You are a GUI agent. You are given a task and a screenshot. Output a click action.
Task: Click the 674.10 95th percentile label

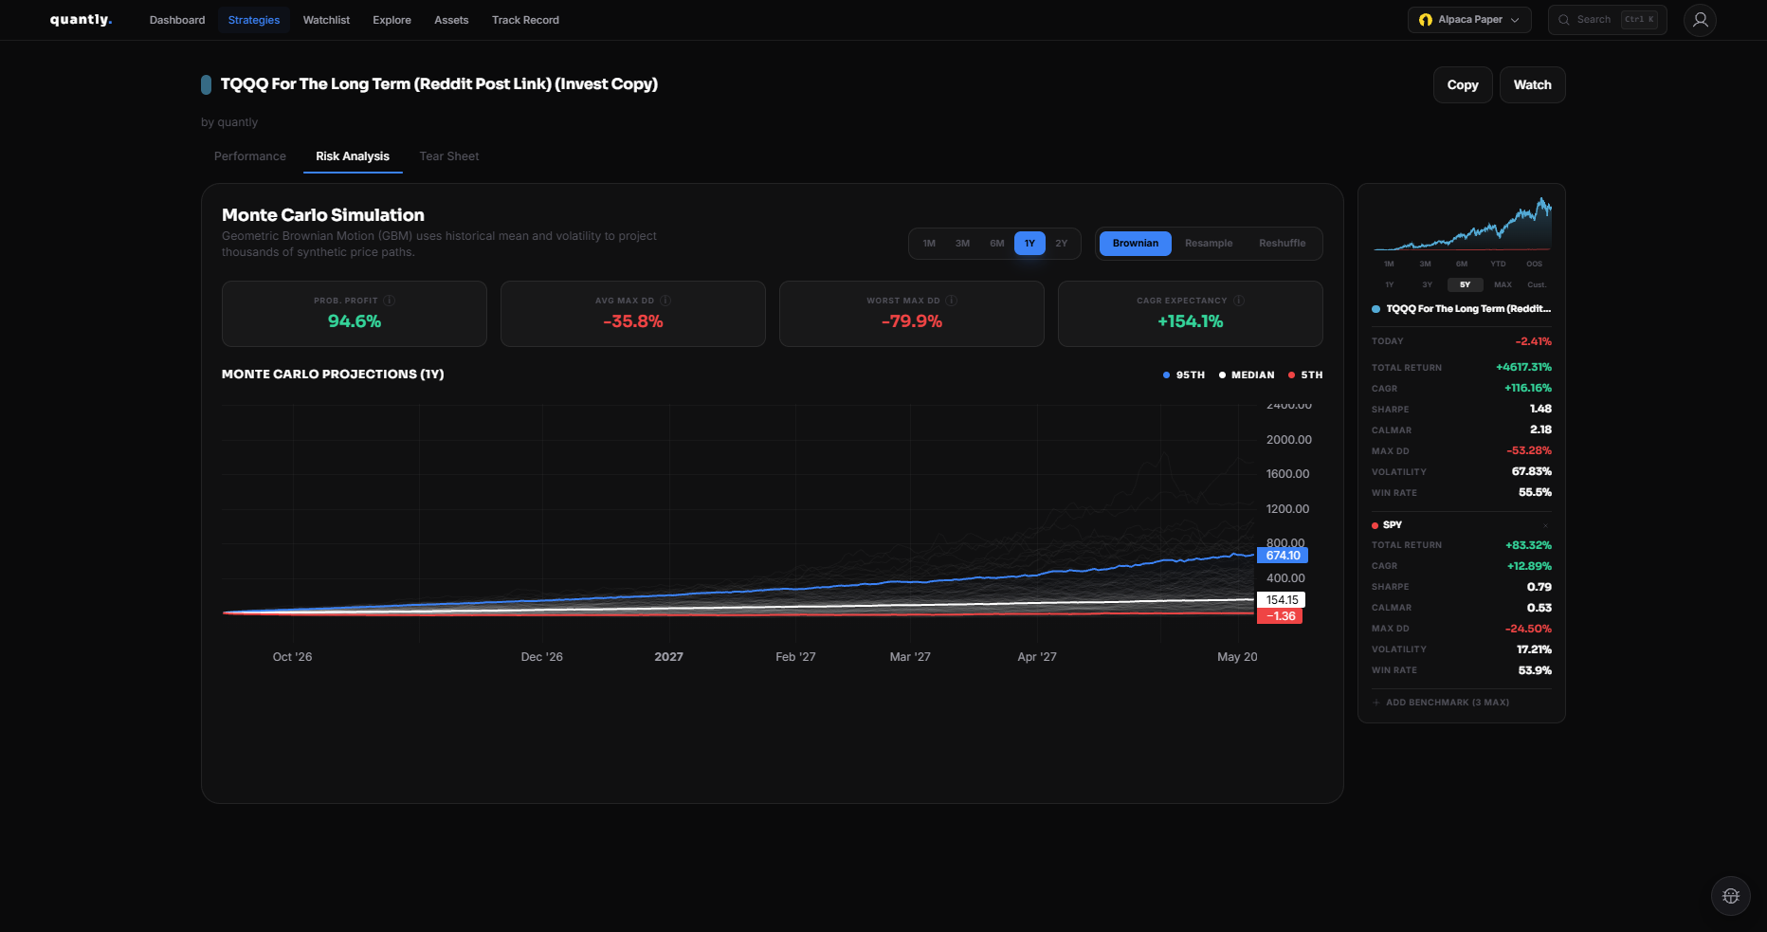pos(1282,556)
